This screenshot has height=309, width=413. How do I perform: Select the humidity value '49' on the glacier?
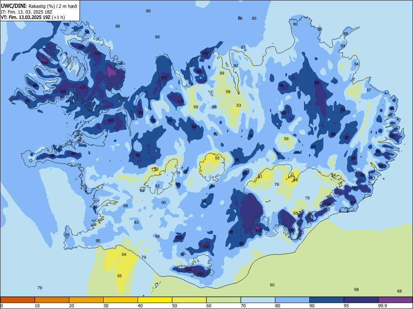click(295, 180)
